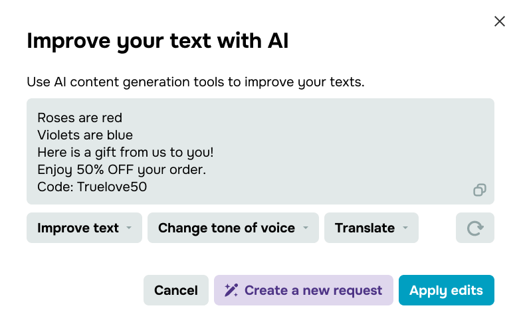
Task: Click 'Here is a gift from us' line
Action: click(125, 153)
